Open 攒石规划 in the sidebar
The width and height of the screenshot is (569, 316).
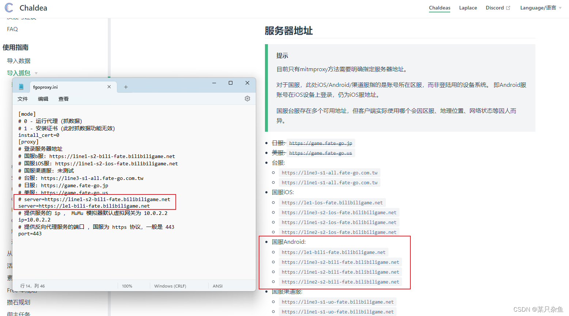click(x=19, y=302)
